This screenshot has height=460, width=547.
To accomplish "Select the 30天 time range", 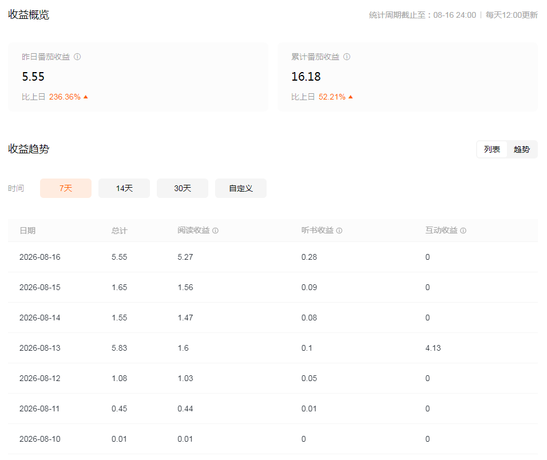I will click(x=183, y=188).
